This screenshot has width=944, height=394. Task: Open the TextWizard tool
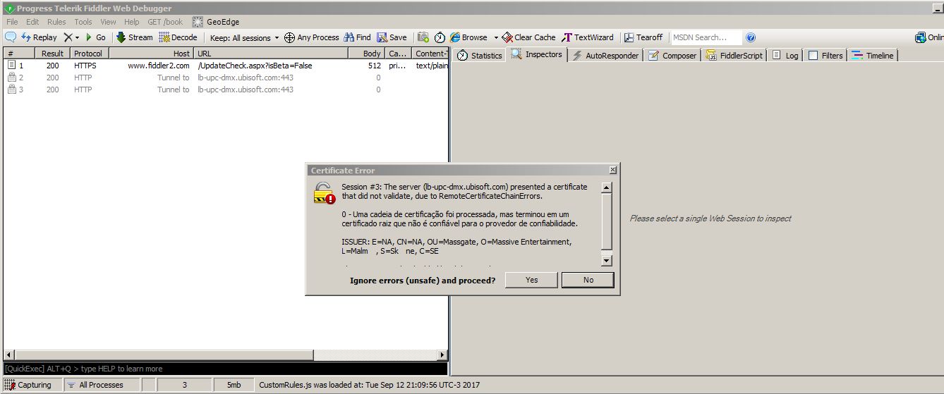point(588,37)
